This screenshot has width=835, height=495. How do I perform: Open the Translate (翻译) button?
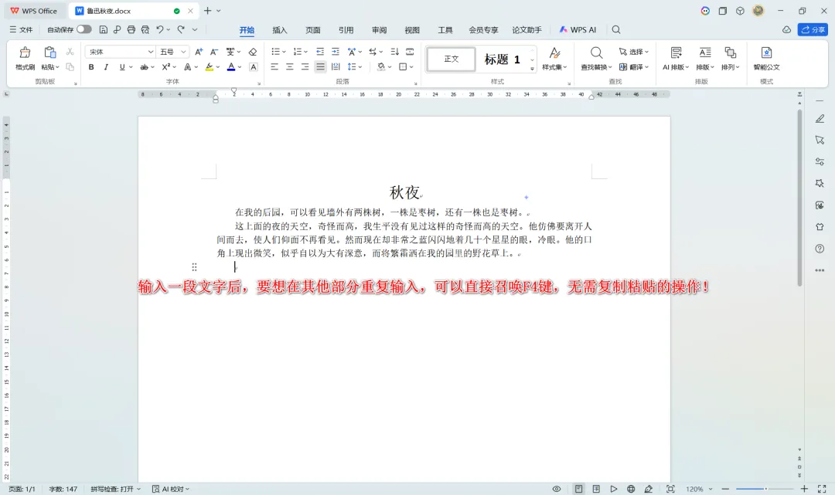coord(634,67)
